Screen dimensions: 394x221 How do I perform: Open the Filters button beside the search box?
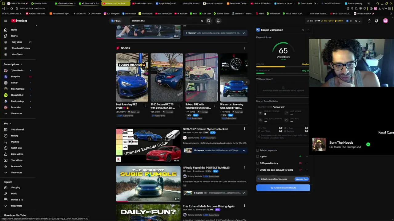[116, 21]
